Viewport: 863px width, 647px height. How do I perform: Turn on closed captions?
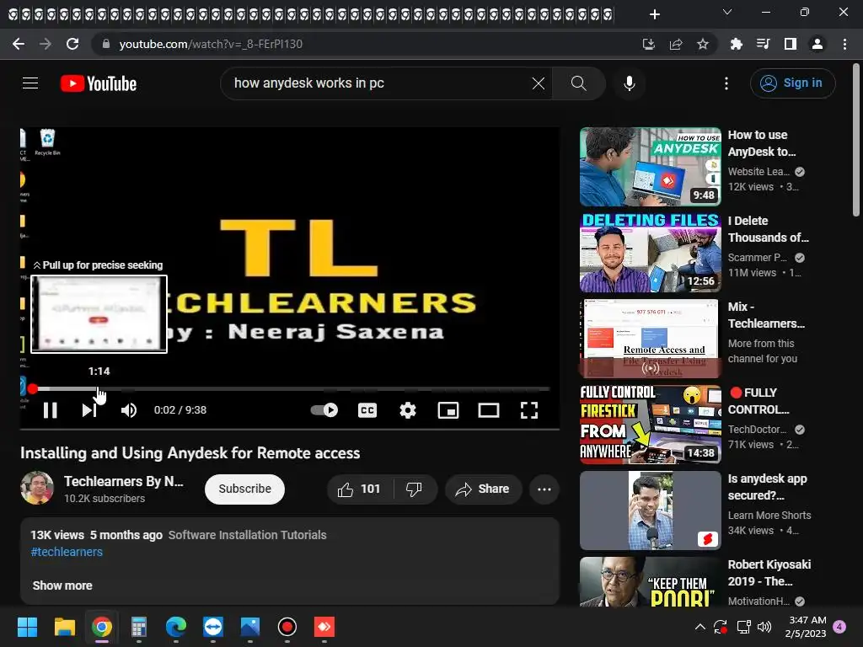click(x=367, y=410)
